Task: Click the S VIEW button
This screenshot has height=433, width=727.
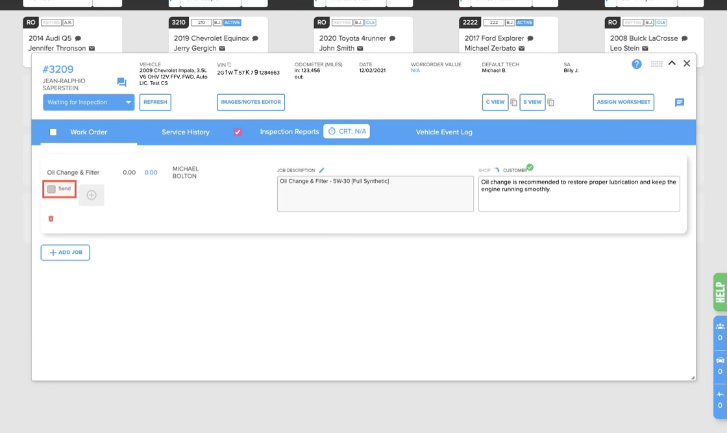Action: click(532, 102)
